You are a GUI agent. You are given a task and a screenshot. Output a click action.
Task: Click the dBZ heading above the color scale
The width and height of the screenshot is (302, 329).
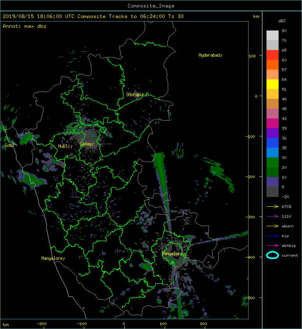click(x=282, y=21)
